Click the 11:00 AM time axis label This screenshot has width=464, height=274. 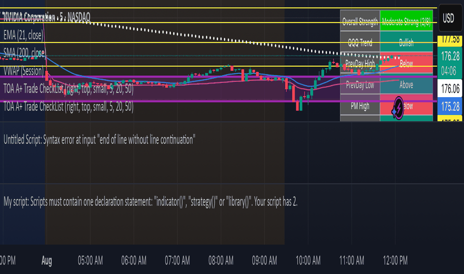351,261
